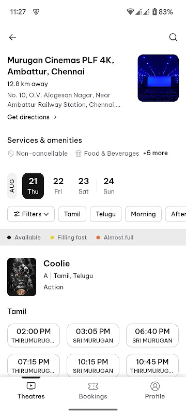Tap the Non-cancellable shield icon

(11, 154)
